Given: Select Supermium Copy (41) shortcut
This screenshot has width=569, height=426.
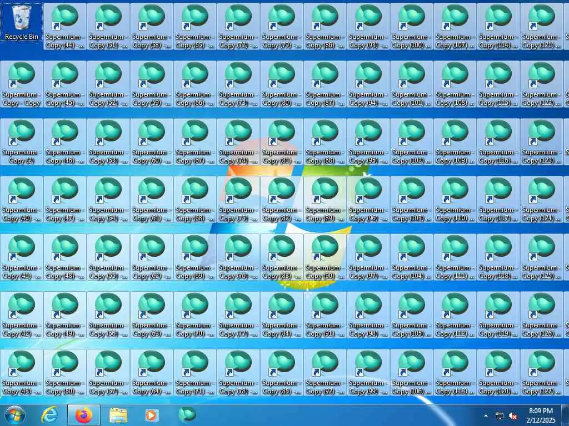Looking at the screenshot, I should click(22, 257).
